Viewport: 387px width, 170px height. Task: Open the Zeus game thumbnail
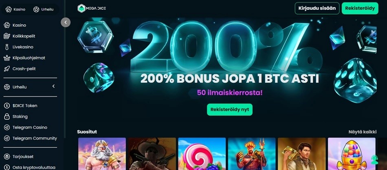(x=102, y=154)
